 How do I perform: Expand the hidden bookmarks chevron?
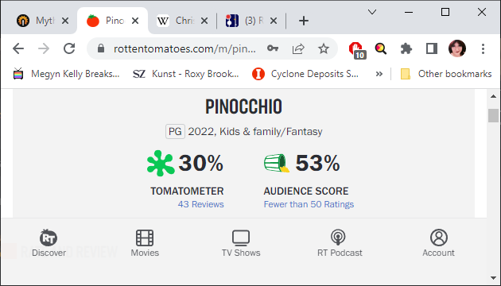click(x=379, y=74)
